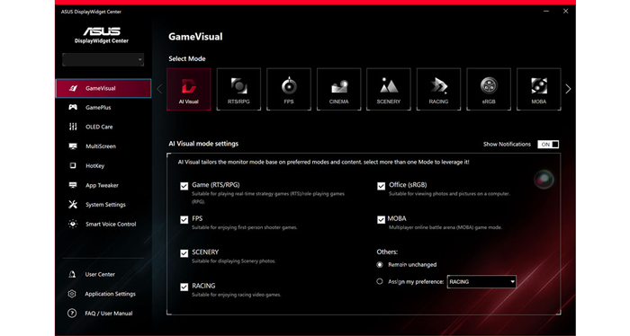Uncheck Game (RTS/RPG) checkbox
The height and width of the screenshot is (336, 630).
[x=184, y=186]
